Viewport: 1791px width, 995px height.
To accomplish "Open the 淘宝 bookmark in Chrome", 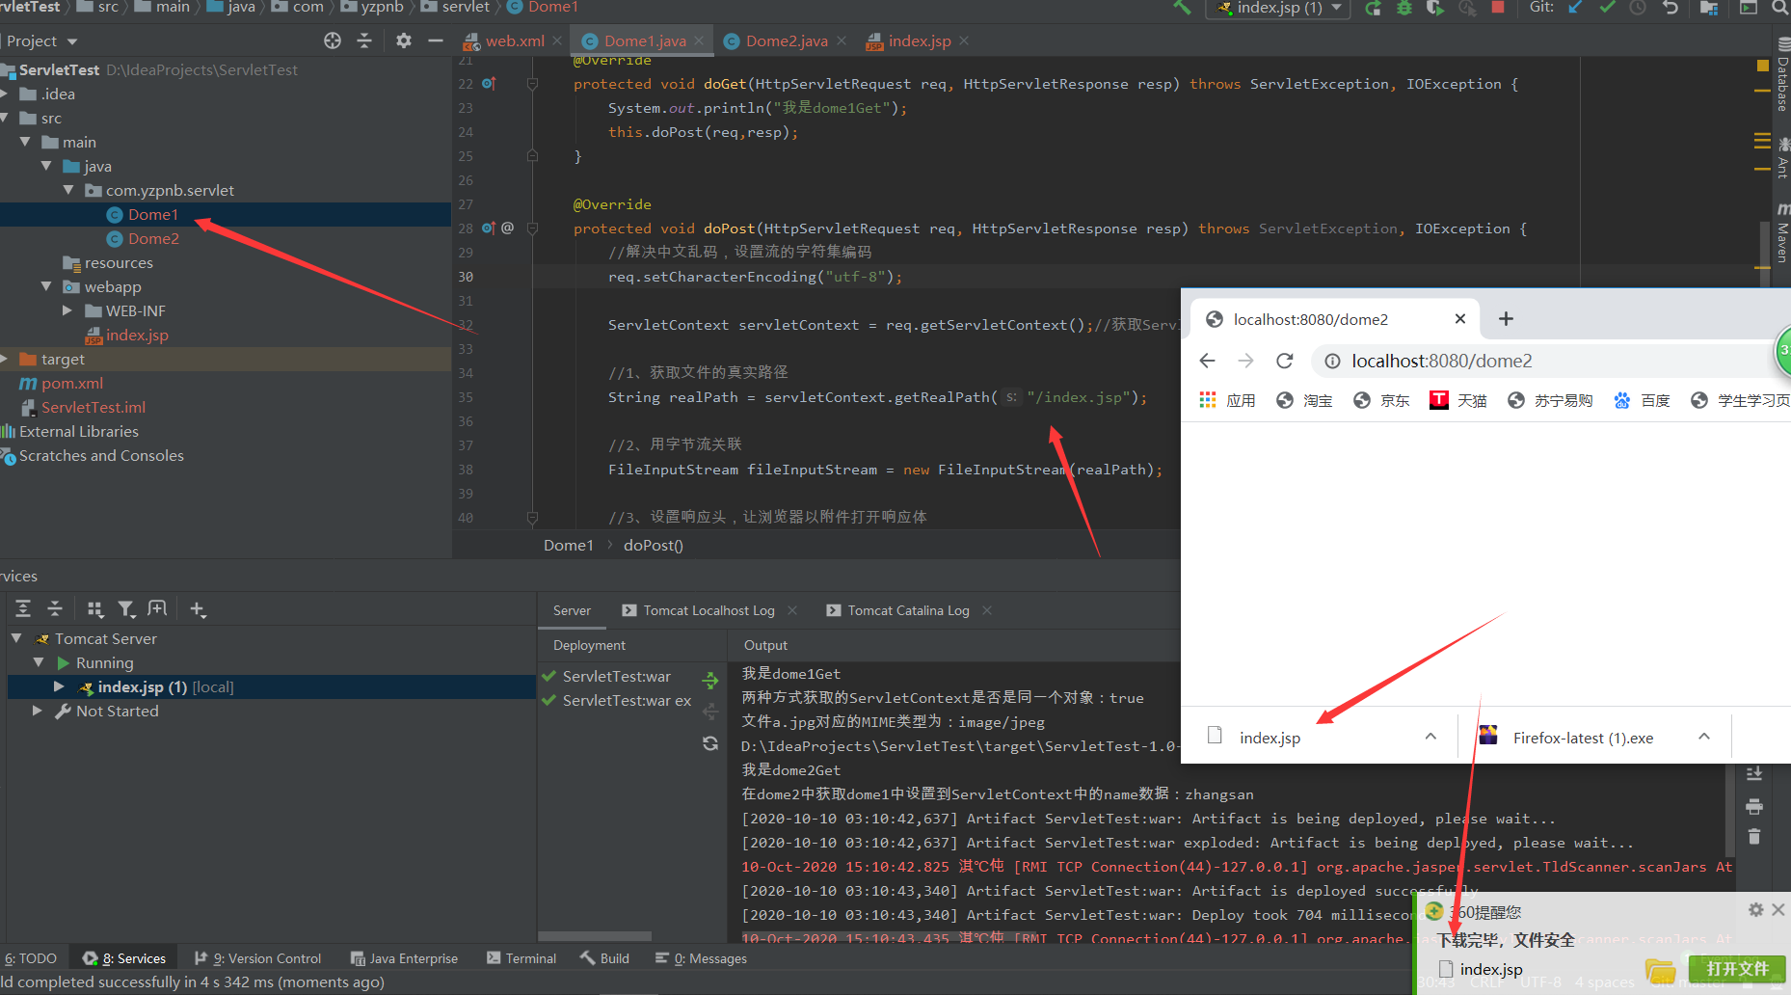I will click(1304, 400).
